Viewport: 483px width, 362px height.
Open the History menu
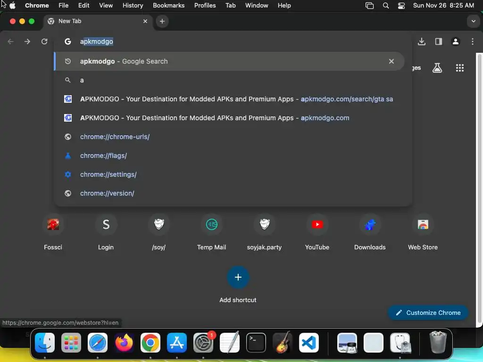pos(133,5)
